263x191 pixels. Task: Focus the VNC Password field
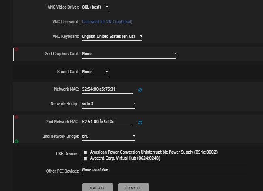[107, 22]
